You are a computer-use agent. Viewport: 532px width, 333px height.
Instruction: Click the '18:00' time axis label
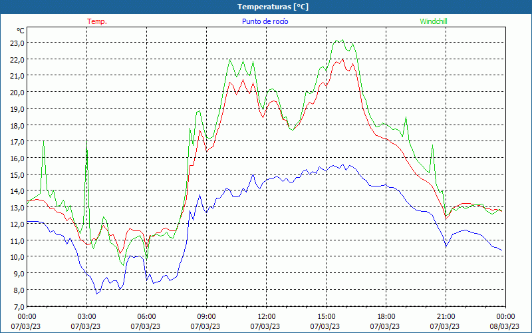[386, 317]
